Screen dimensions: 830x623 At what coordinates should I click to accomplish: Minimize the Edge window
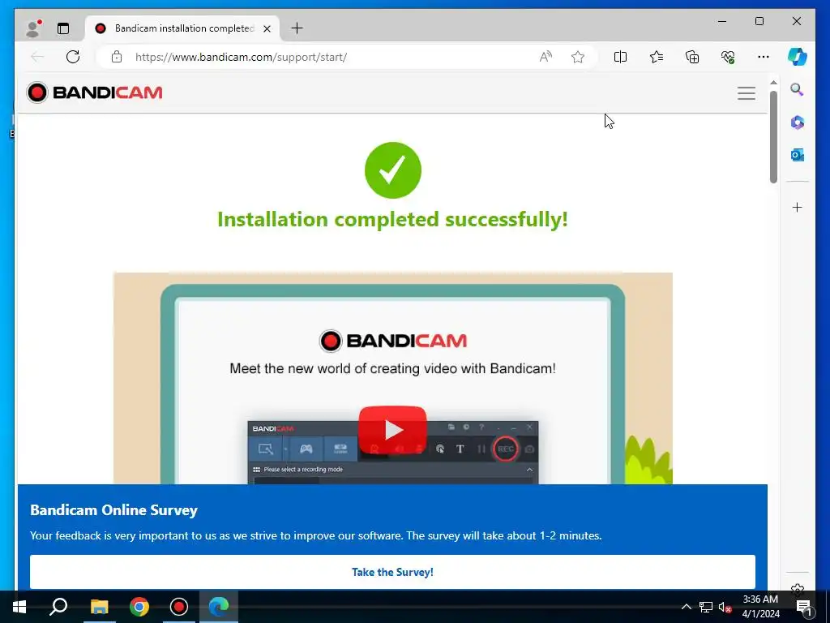(722, 21)
